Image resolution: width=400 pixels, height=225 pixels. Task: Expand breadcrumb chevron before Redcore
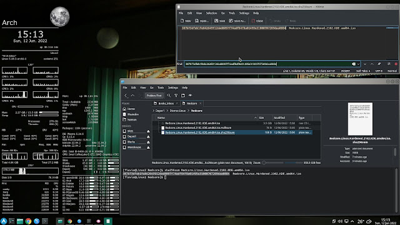(x=189, y=111)
